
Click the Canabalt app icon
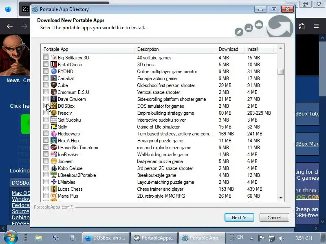coord(54,78)
